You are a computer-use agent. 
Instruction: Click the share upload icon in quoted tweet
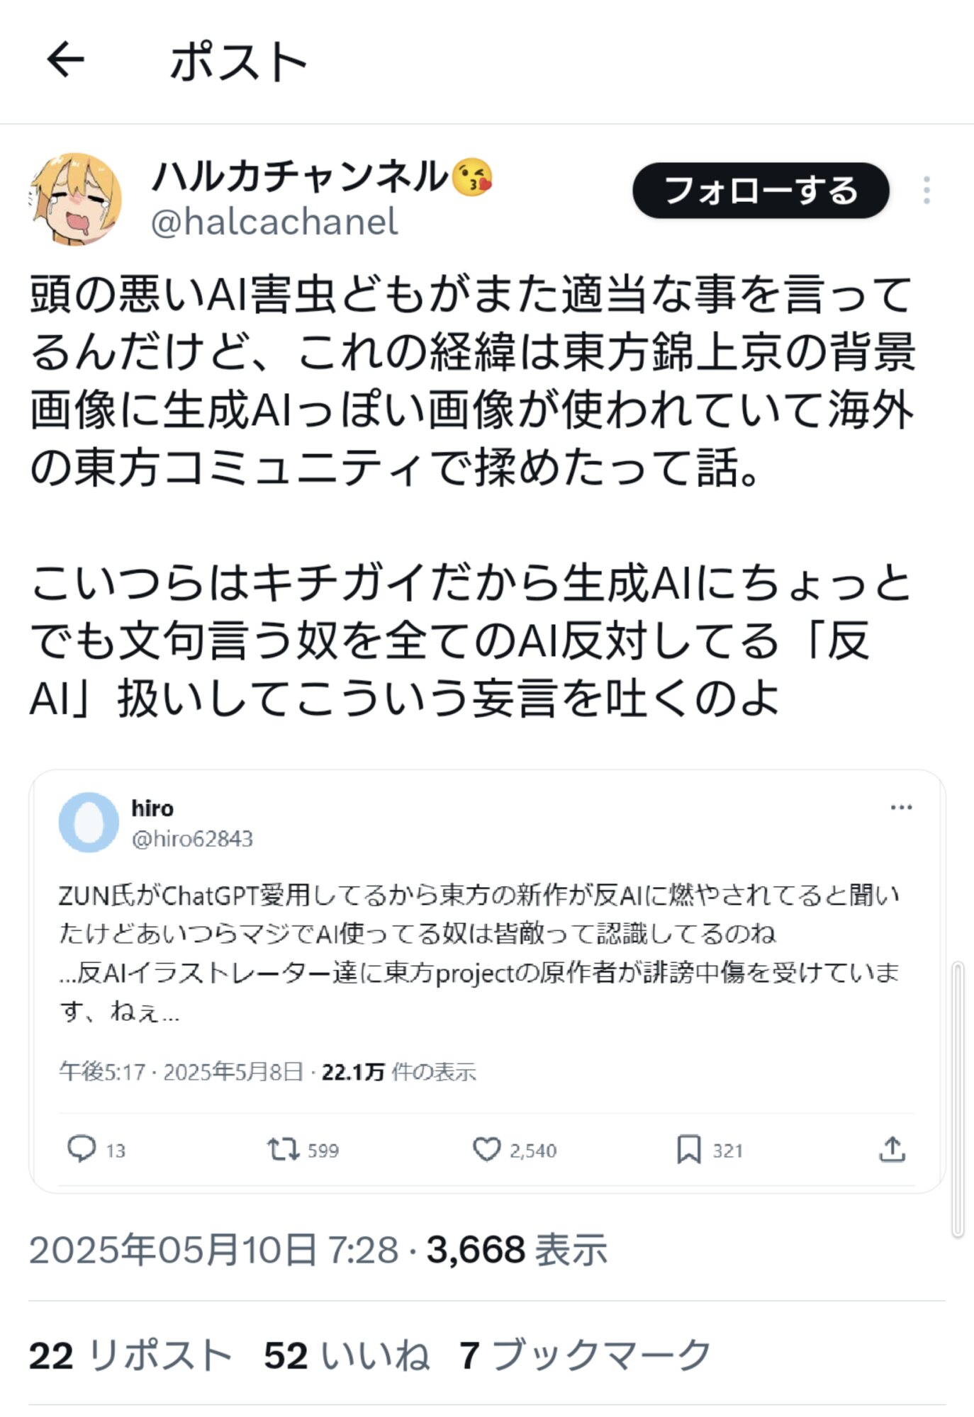(892, 1148)
